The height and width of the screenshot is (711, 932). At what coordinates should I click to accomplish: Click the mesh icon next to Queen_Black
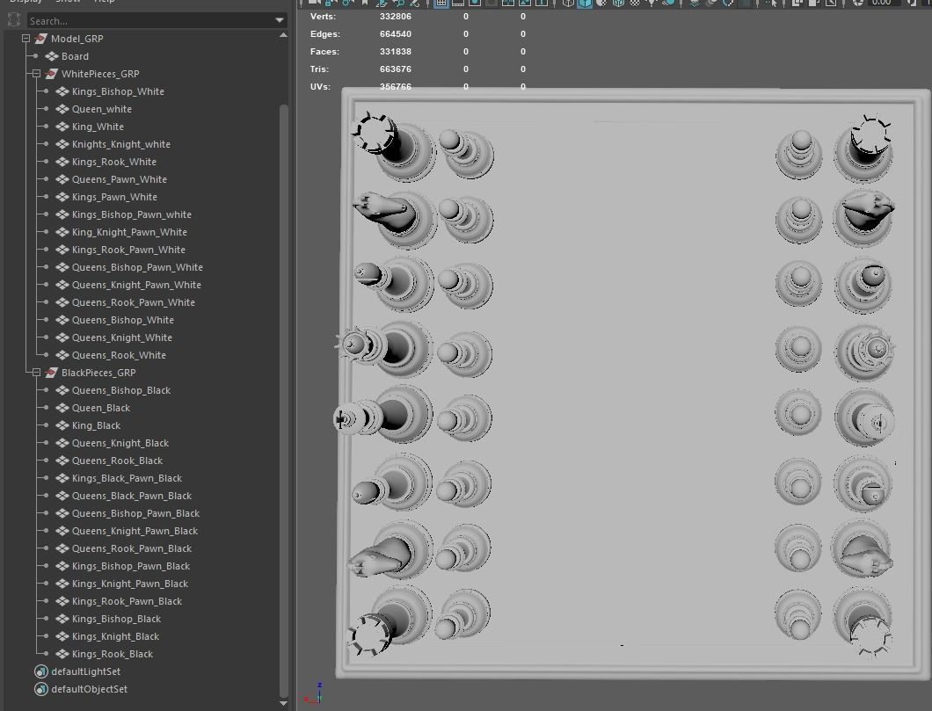pos(62,408)
